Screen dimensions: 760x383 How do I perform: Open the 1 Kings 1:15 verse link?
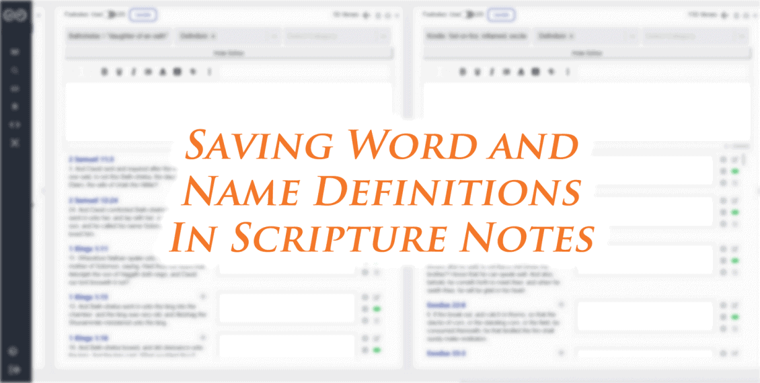pyautogui.click(x=87, y=297)
